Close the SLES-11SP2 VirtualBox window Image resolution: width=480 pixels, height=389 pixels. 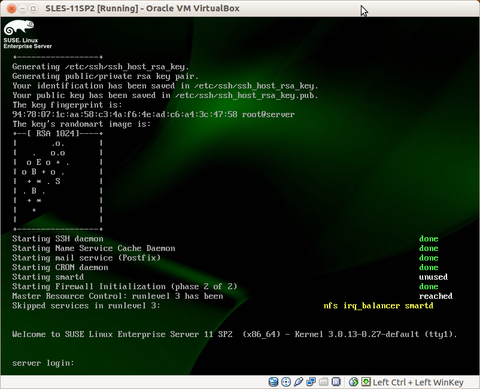(x=11, y=8)
